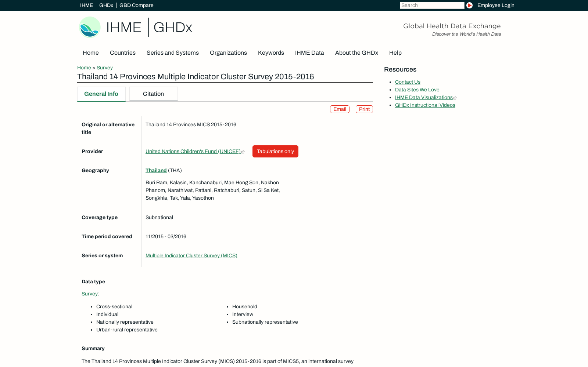Viewport: 588px width, 367px height.
Task: Click the Tabulations only red badge
Action: click(275, 152)
